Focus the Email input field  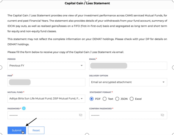(x=128, y=66)
